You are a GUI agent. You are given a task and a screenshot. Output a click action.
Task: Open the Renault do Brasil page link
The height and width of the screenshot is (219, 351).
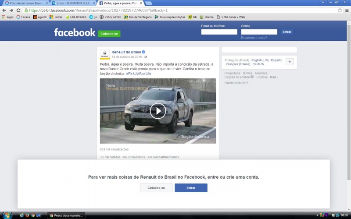coord(126,52)
